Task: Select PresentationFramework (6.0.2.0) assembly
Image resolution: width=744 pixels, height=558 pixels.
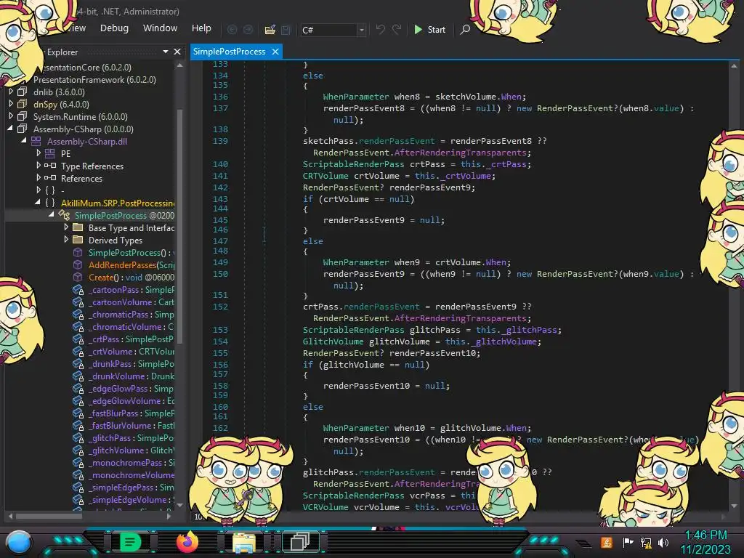Action: point(94,80)
